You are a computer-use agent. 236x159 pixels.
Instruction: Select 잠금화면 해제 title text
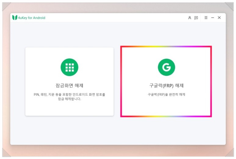(69, 85)
